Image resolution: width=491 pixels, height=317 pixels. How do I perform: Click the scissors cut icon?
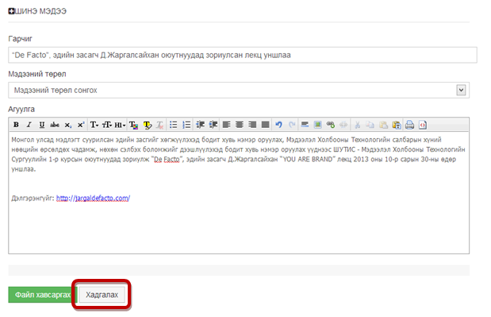357,125
